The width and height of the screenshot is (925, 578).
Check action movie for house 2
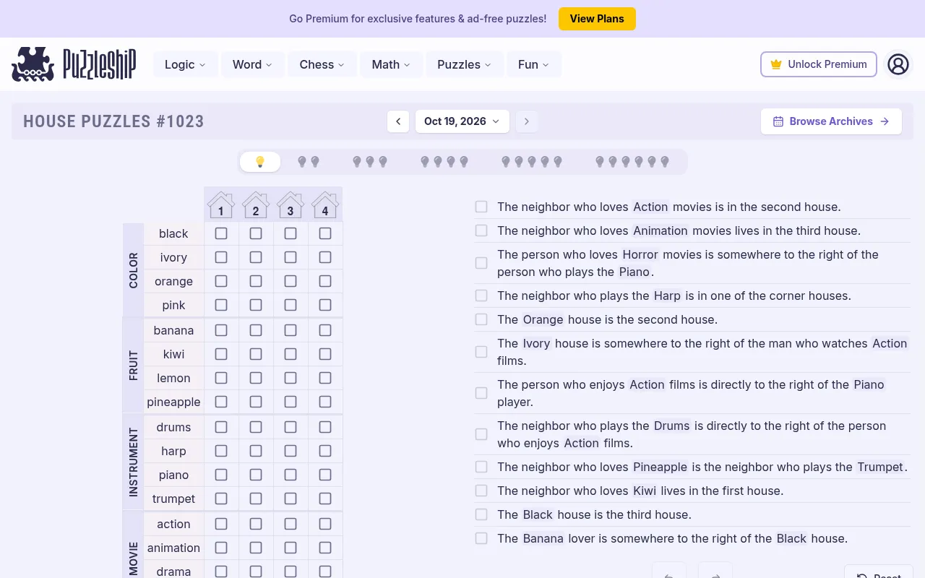[256, 524]
